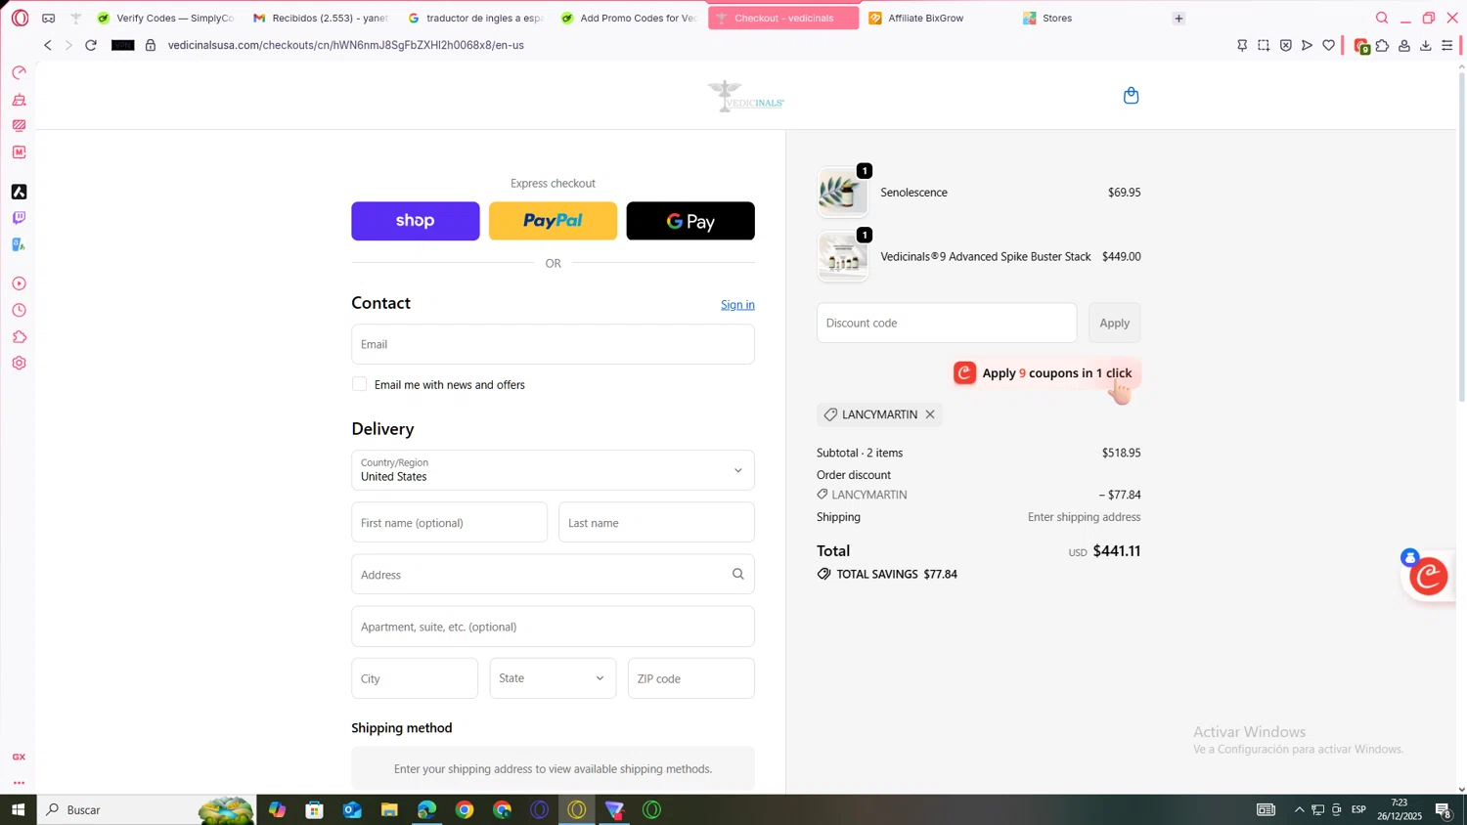Focus the Email input field
Image resolution: width=1467 pixels, height=825 pixels.
(553, 344)
